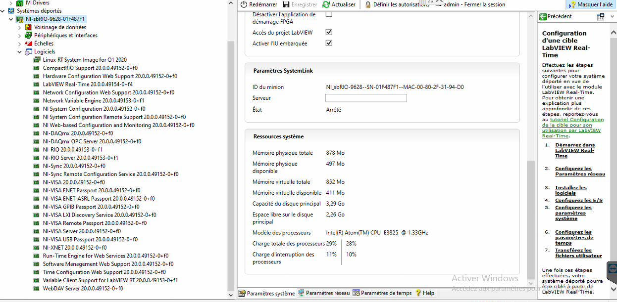
Task: Click icon beside WebDAV Server 20.0.0
Action: click(x=37, y=288)
